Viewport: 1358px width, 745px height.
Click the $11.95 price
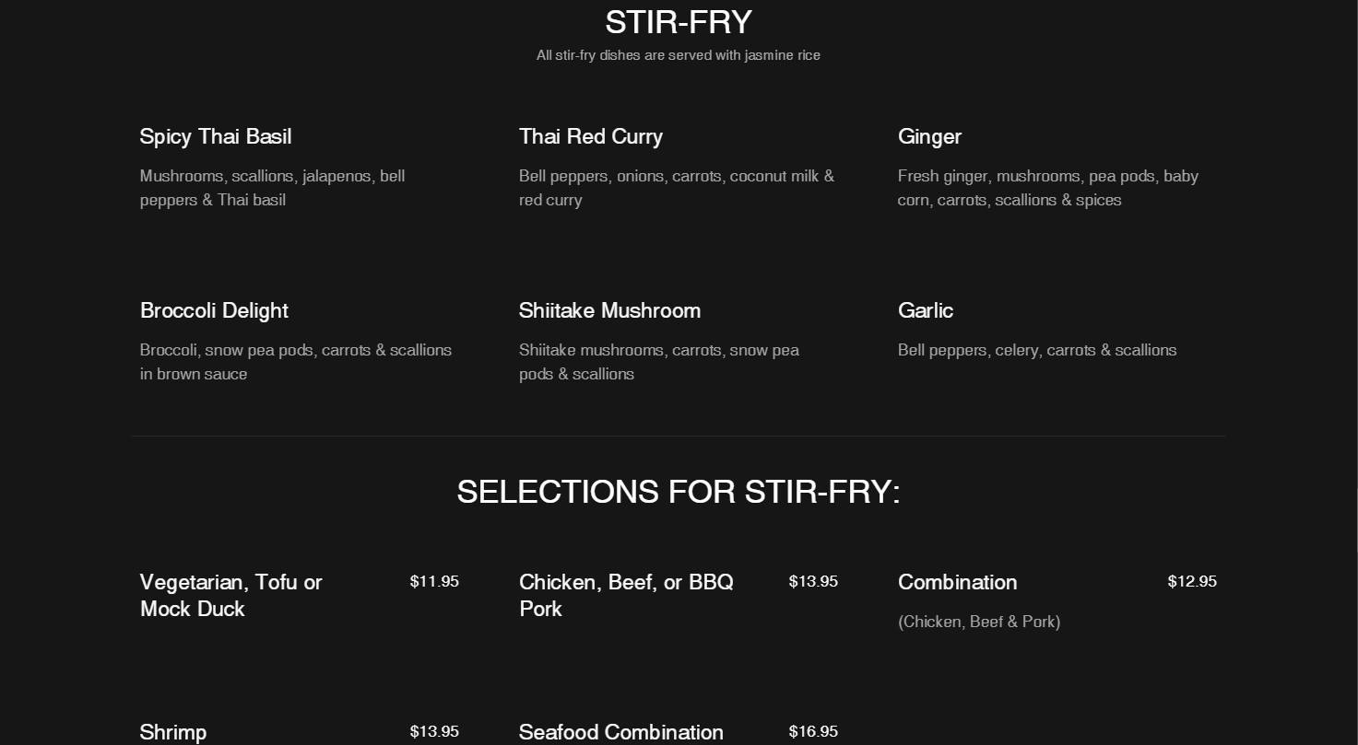pos(434,581)
